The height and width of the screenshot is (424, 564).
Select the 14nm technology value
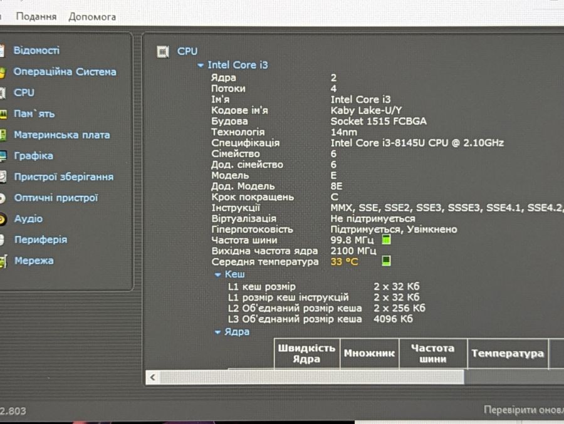coord(344,132)
